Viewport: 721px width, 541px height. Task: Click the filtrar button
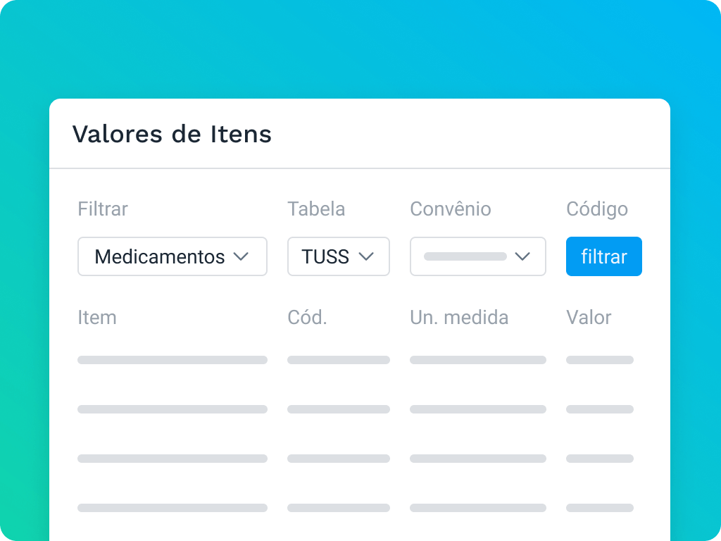(x=603, y=256)
